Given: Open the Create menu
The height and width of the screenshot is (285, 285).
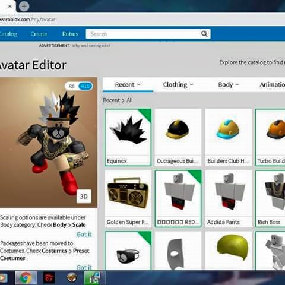Looking at the screenshot, I should 39,34.
